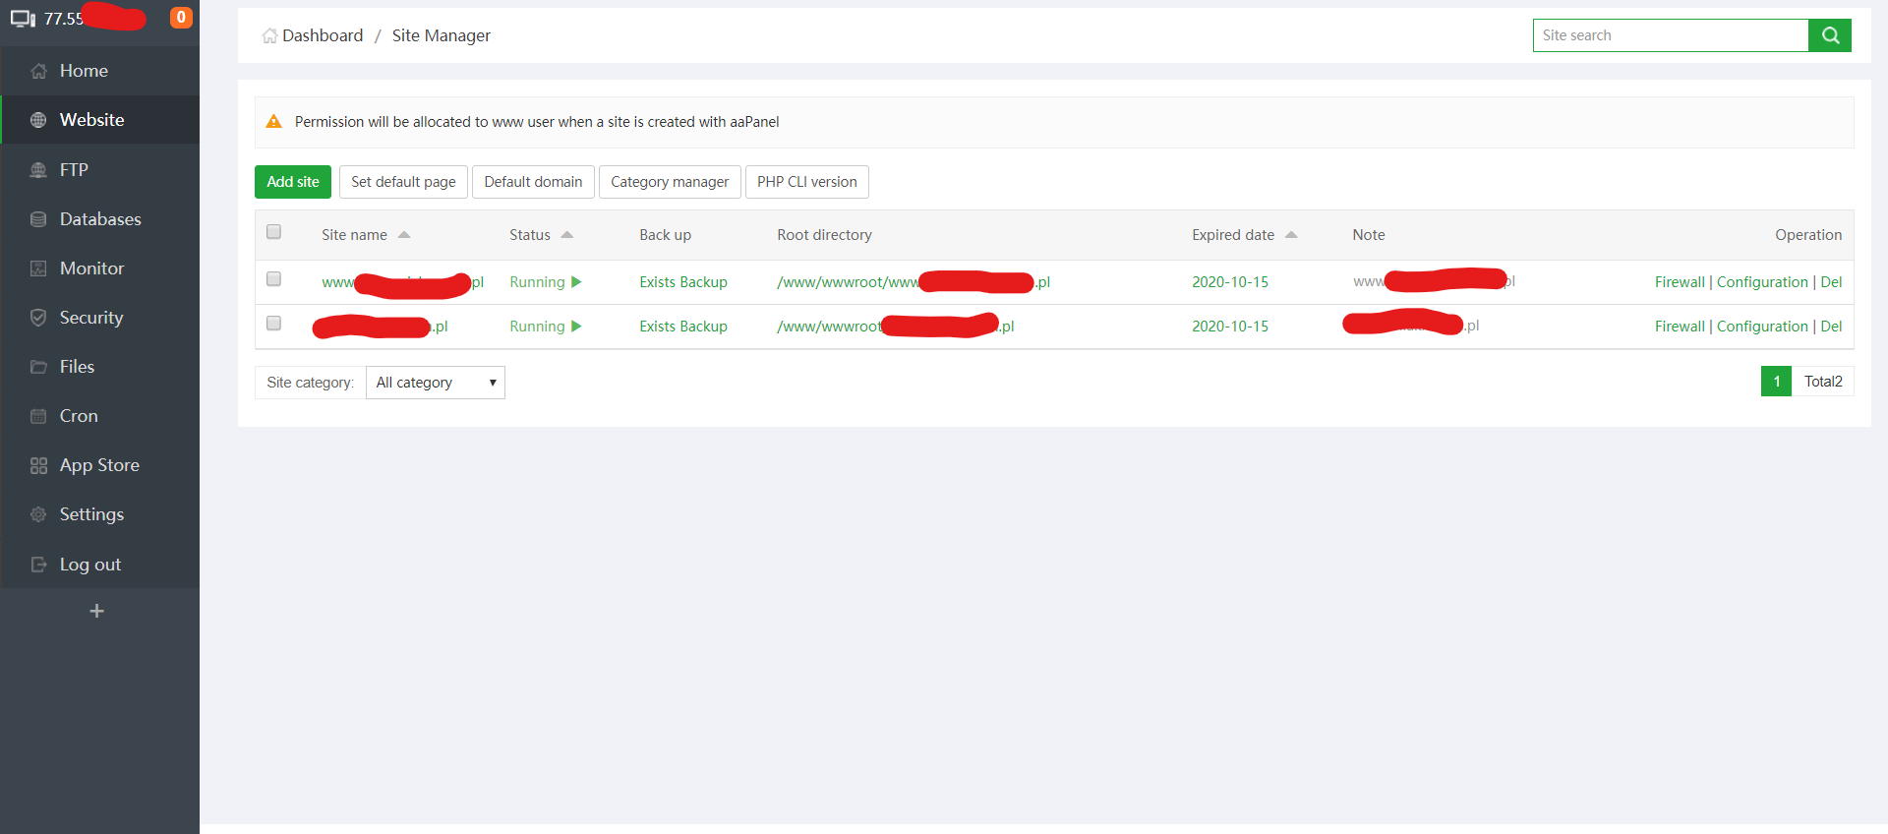The height and width of the screenshot is (834, 1888).
Task: Toggle the select-all sites checkbox
Action: coord(274,232)
